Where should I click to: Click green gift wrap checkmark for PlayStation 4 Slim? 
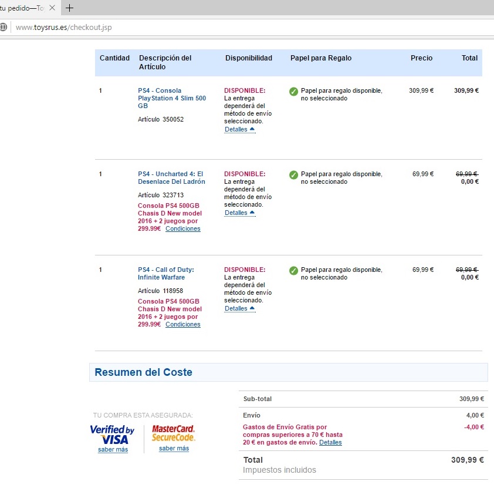293,92
